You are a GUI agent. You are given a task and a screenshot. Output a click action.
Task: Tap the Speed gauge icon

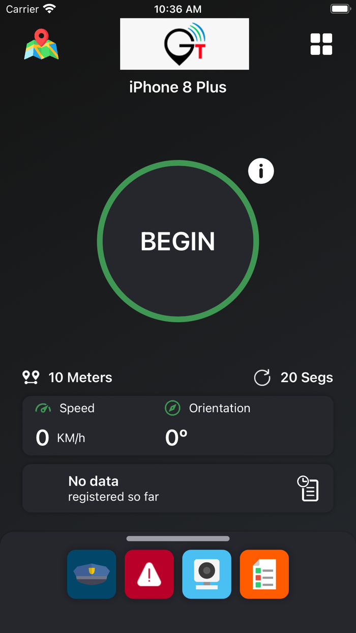click(x=43, y=408)
